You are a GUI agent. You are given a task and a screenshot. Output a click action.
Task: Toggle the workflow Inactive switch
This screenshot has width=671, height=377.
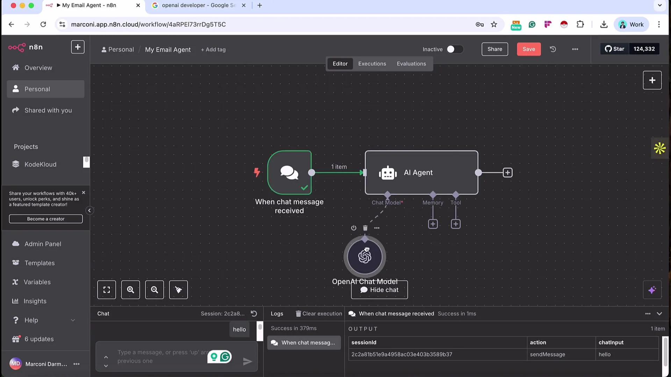[x=455, y=49]
